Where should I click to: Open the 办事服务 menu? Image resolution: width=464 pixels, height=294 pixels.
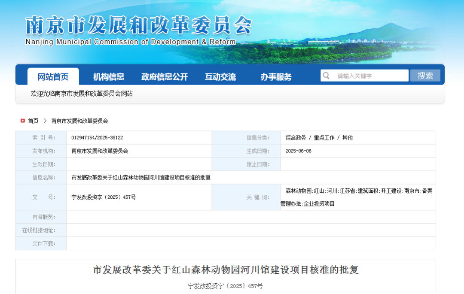tap(276, 77)
